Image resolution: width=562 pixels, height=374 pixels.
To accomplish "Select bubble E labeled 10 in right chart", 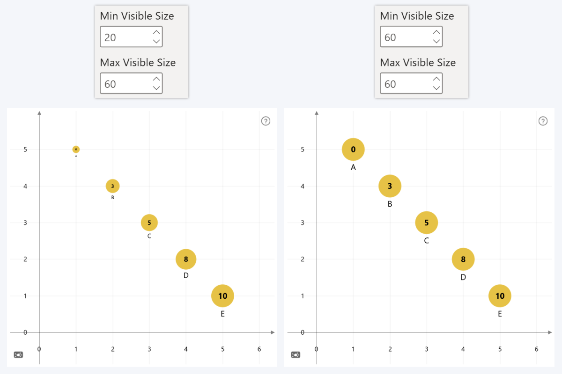I will [500, 295].
